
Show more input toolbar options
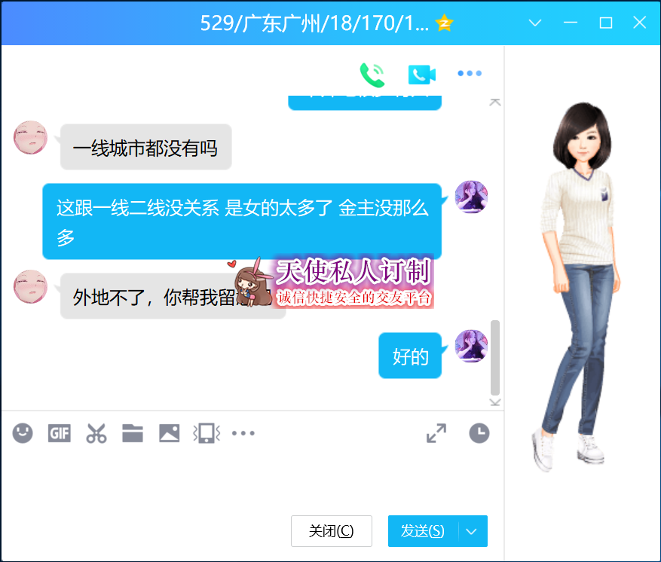(243, 433)
